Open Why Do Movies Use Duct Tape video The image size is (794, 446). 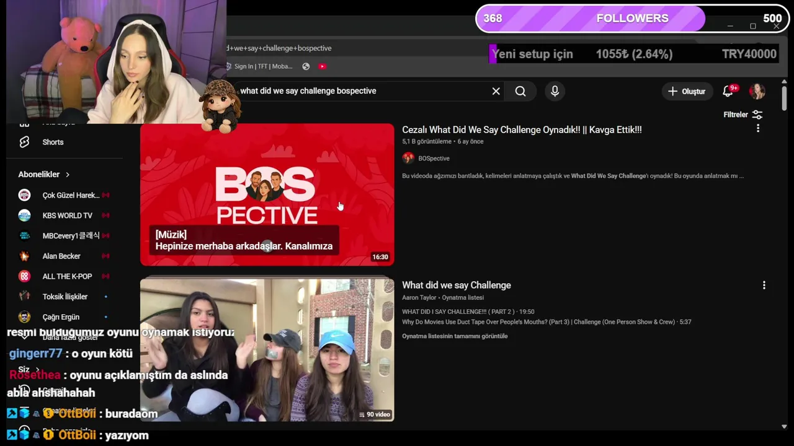[x=546, y=322]
